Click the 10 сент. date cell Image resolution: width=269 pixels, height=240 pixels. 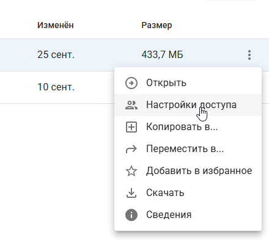click(56, 87)
